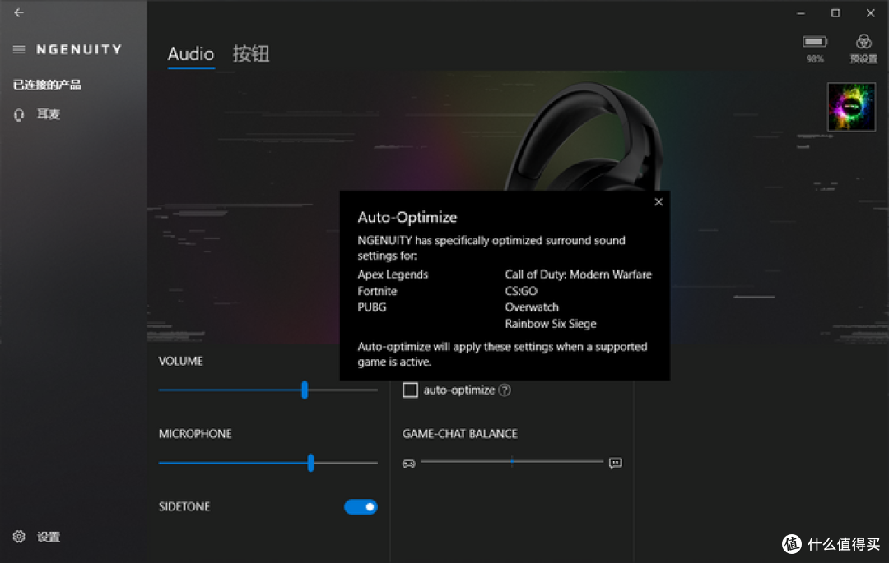Enable the auto-optimize checkbox

coord(410,390)
